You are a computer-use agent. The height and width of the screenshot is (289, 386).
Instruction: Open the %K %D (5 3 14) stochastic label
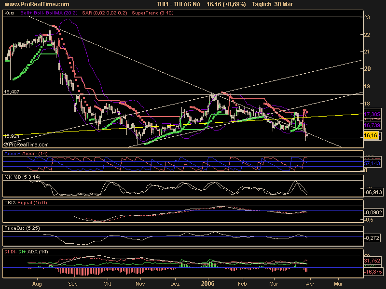(21, 177)
